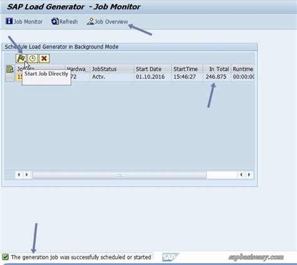Click the generation job scheduled status message

[81, 257]
